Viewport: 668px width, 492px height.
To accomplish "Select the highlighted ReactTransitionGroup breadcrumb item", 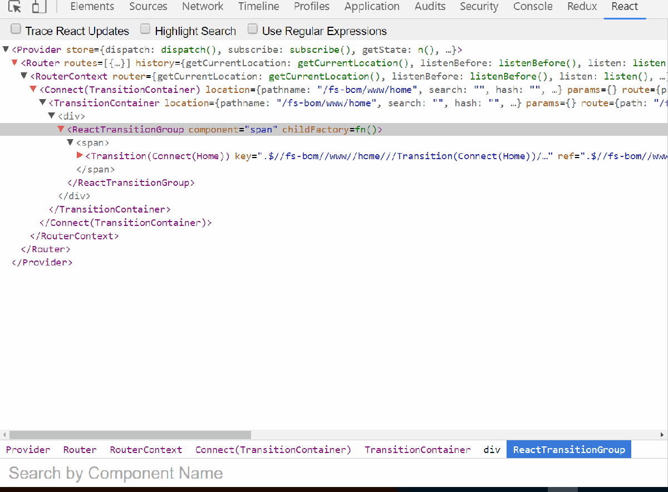I will [569, 450].
